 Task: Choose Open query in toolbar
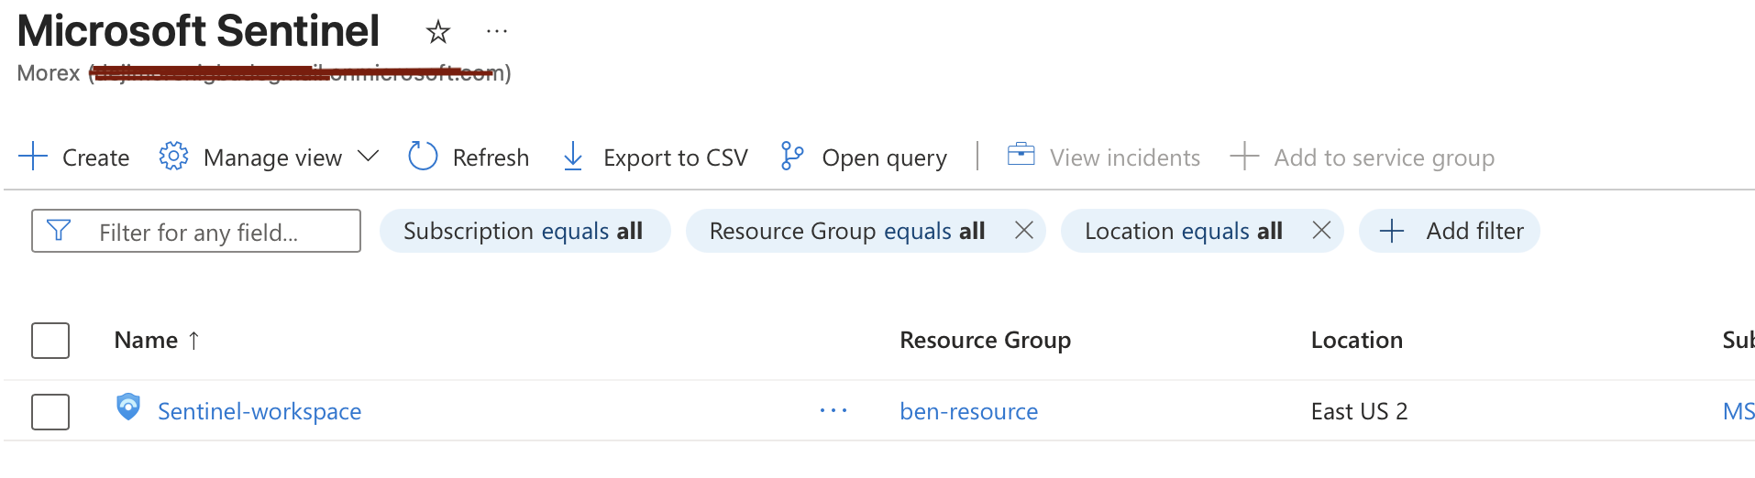click(884, 158)
